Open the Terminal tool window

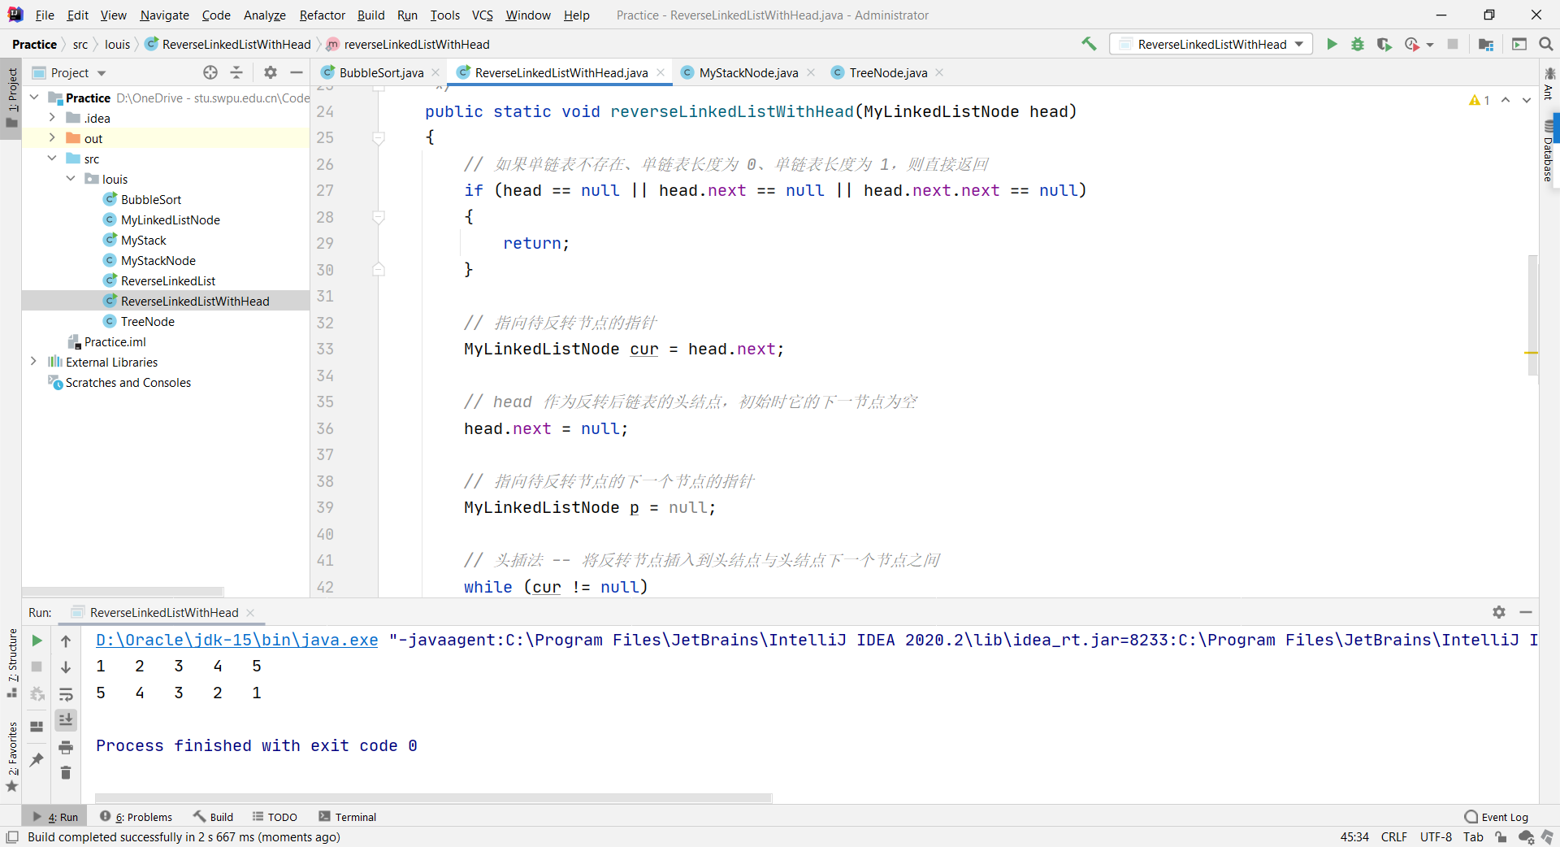(x=348, y=817)
